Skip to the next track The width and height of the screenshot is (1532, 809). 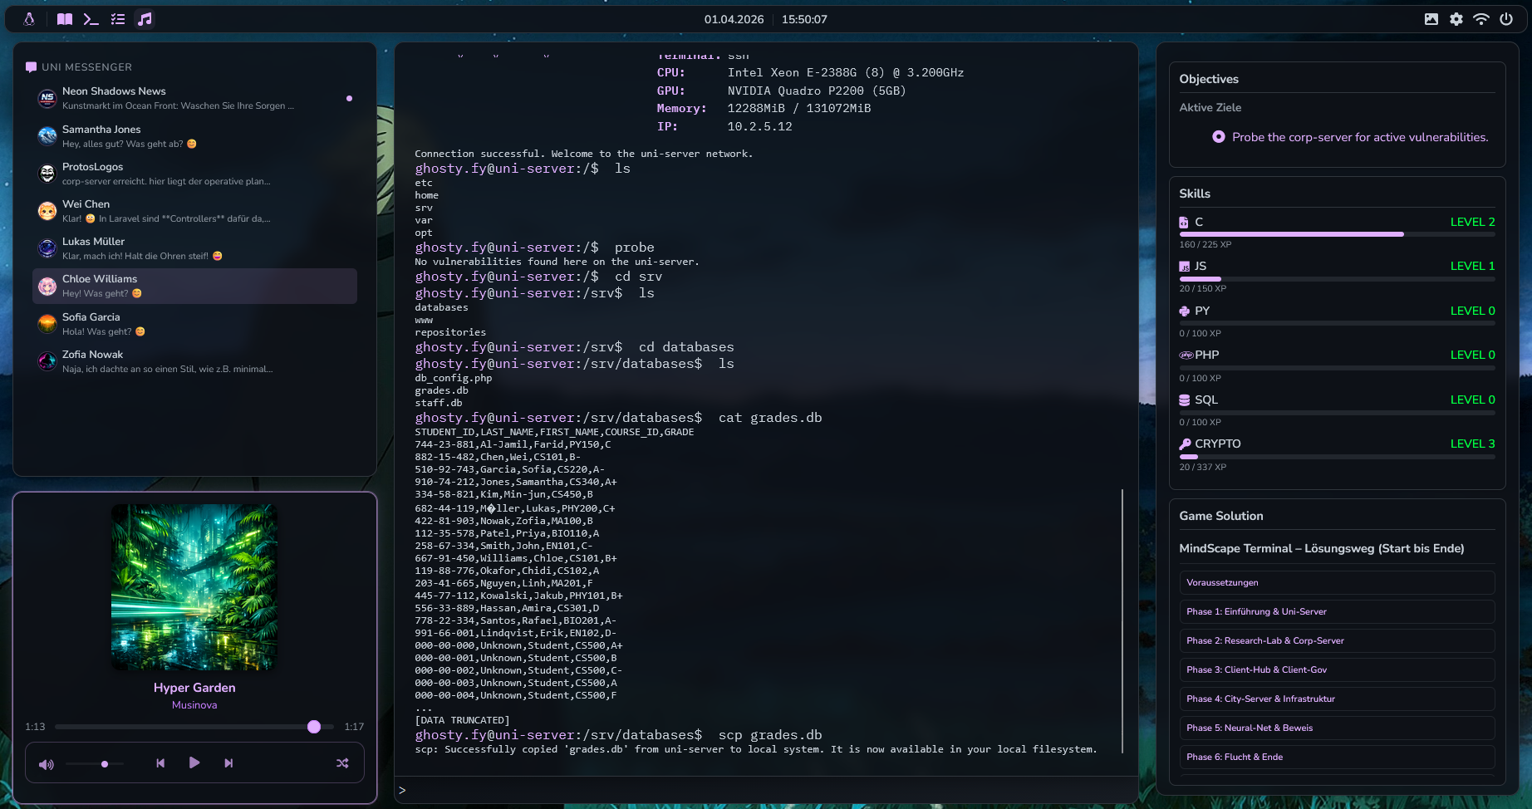228,763
